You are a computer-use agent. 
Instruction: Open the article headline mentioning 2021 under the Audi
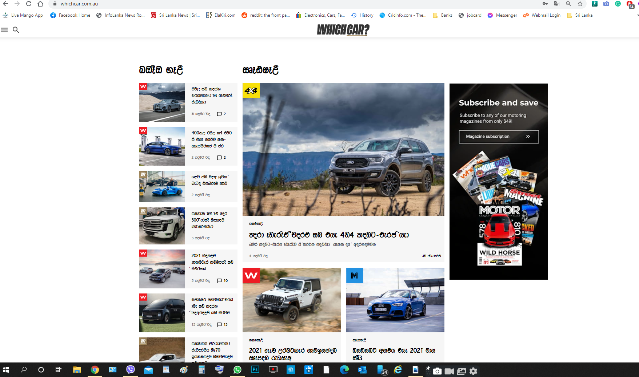point(394,354)
